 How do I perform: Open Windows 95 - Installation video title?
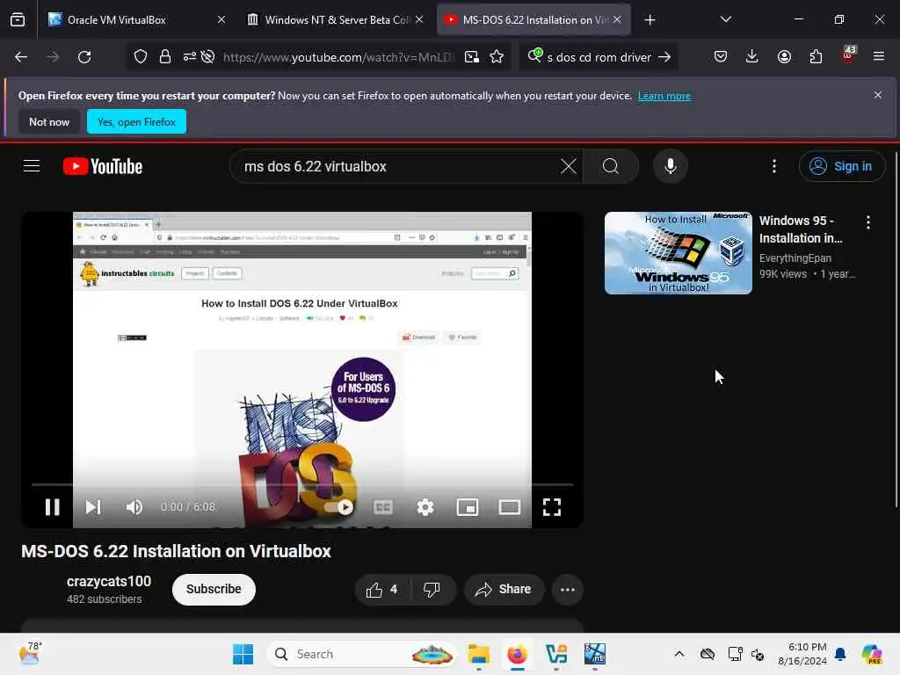(x=801, y=229)
